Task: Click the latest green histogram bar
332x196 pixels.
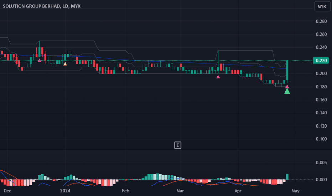Action: tap(287, 177)
